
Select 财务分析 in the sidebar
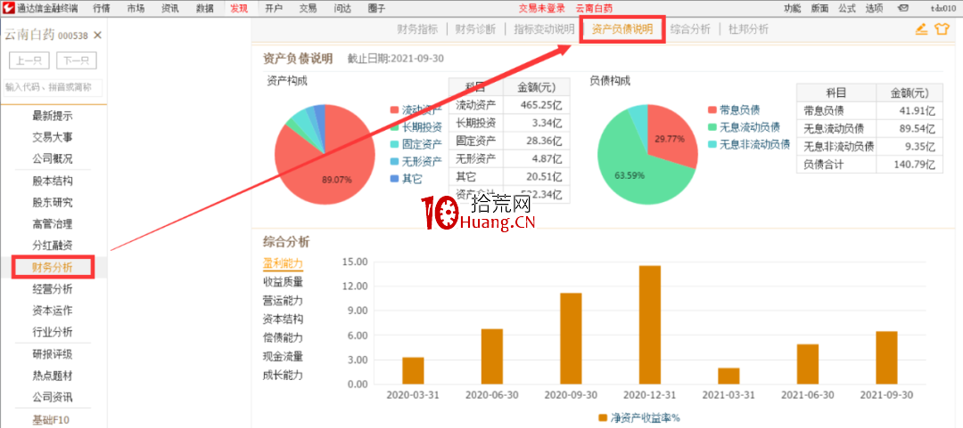pos(53,267)
